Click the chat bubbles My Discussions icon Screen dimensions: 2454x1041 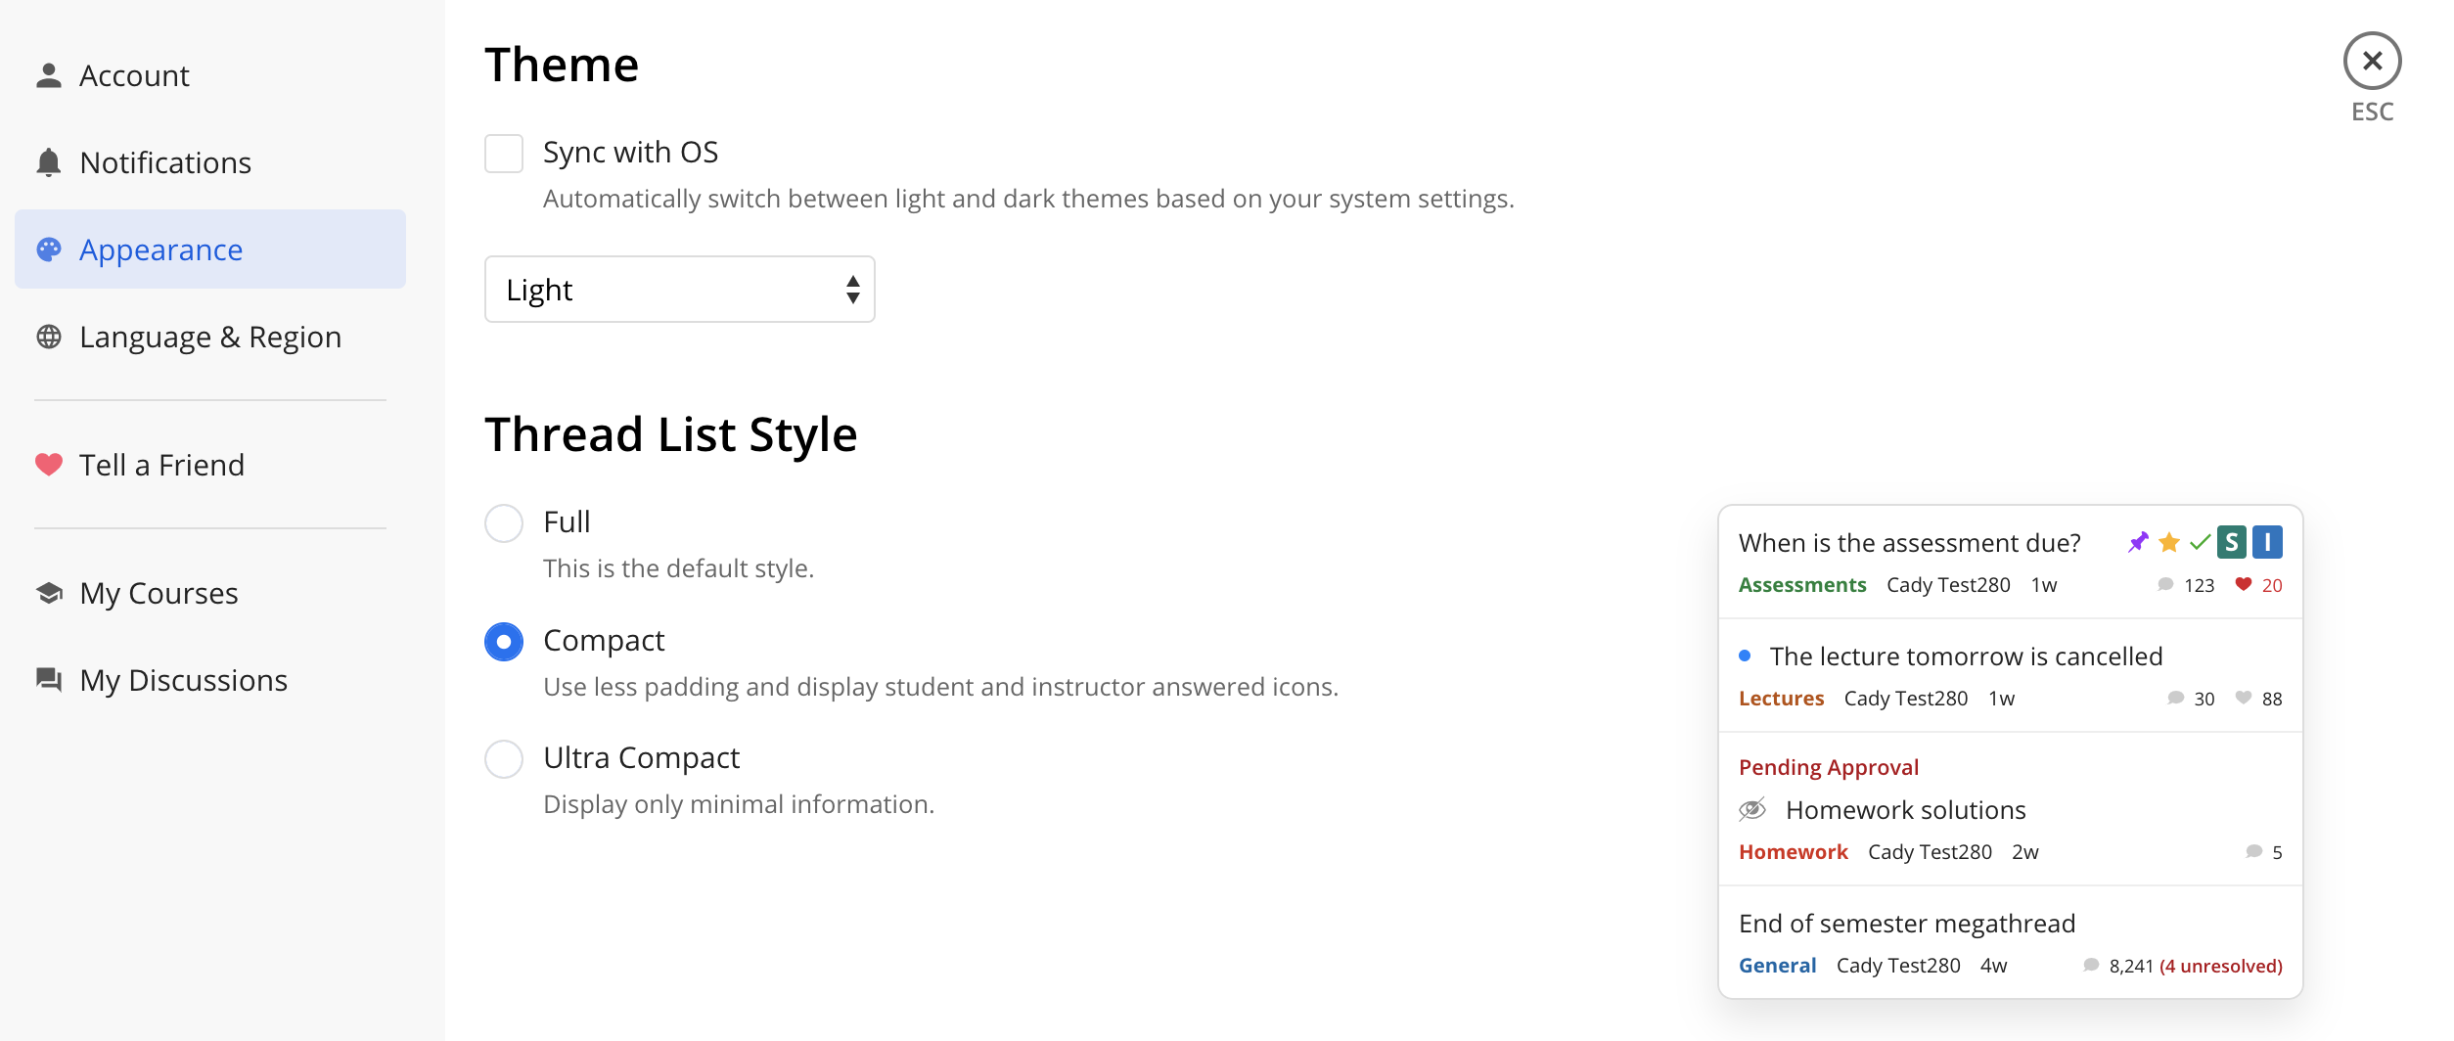coord(48,680)
